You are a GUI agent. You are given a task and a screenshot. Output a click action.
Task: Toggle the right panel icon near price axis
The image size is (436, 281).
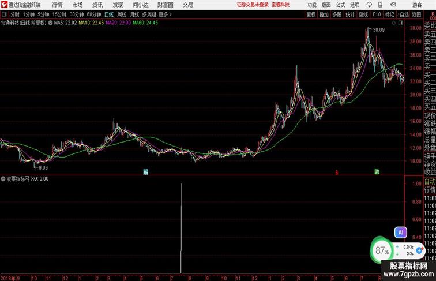[x=401, y=23]
